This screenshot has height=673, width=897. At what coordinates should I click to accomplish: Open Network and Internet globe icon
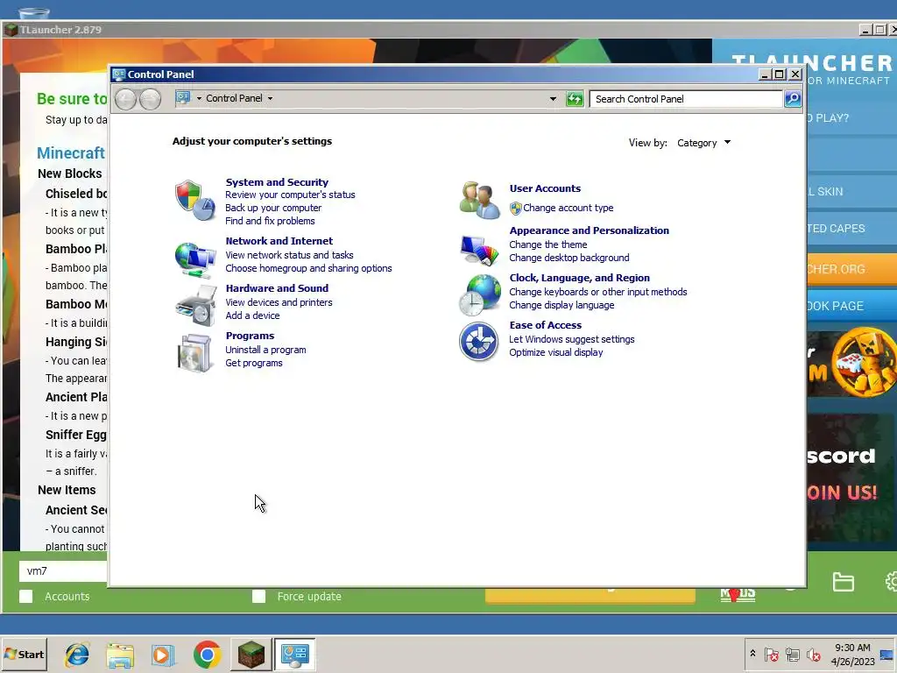click(195, 259)
